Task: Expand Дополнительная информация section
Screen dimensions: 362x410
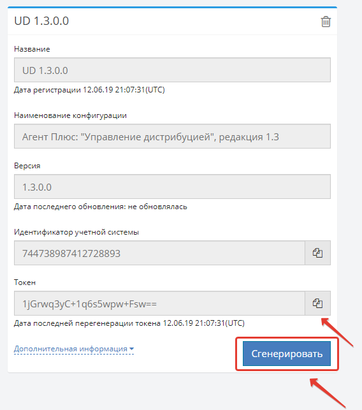Action: (x=74, y=349)
